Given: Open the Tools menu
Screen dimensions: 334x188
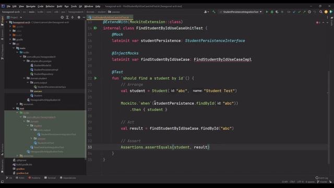Looking at the screenshot, I should [x=74, y=6].
